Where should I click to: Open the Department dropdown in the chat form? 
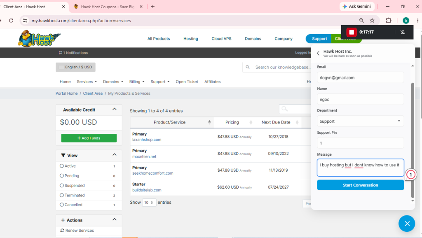360,121
